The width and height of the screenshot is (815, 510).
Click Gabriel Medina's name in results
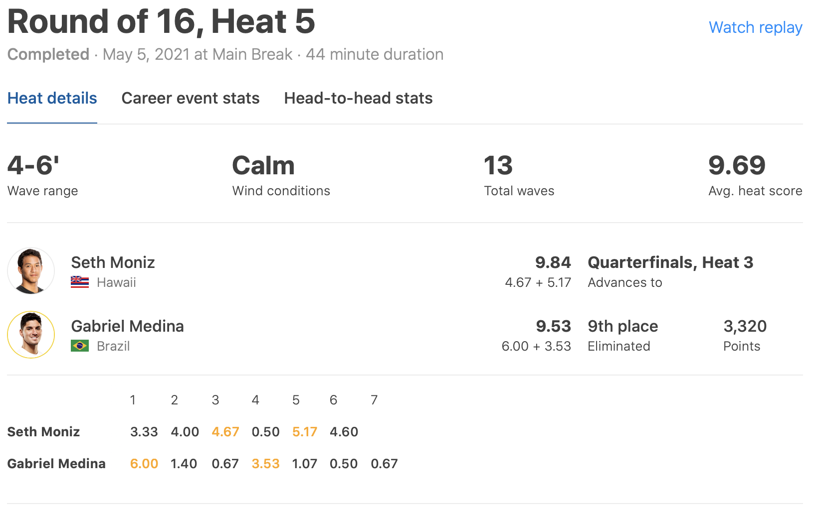(x=127, y=326)
